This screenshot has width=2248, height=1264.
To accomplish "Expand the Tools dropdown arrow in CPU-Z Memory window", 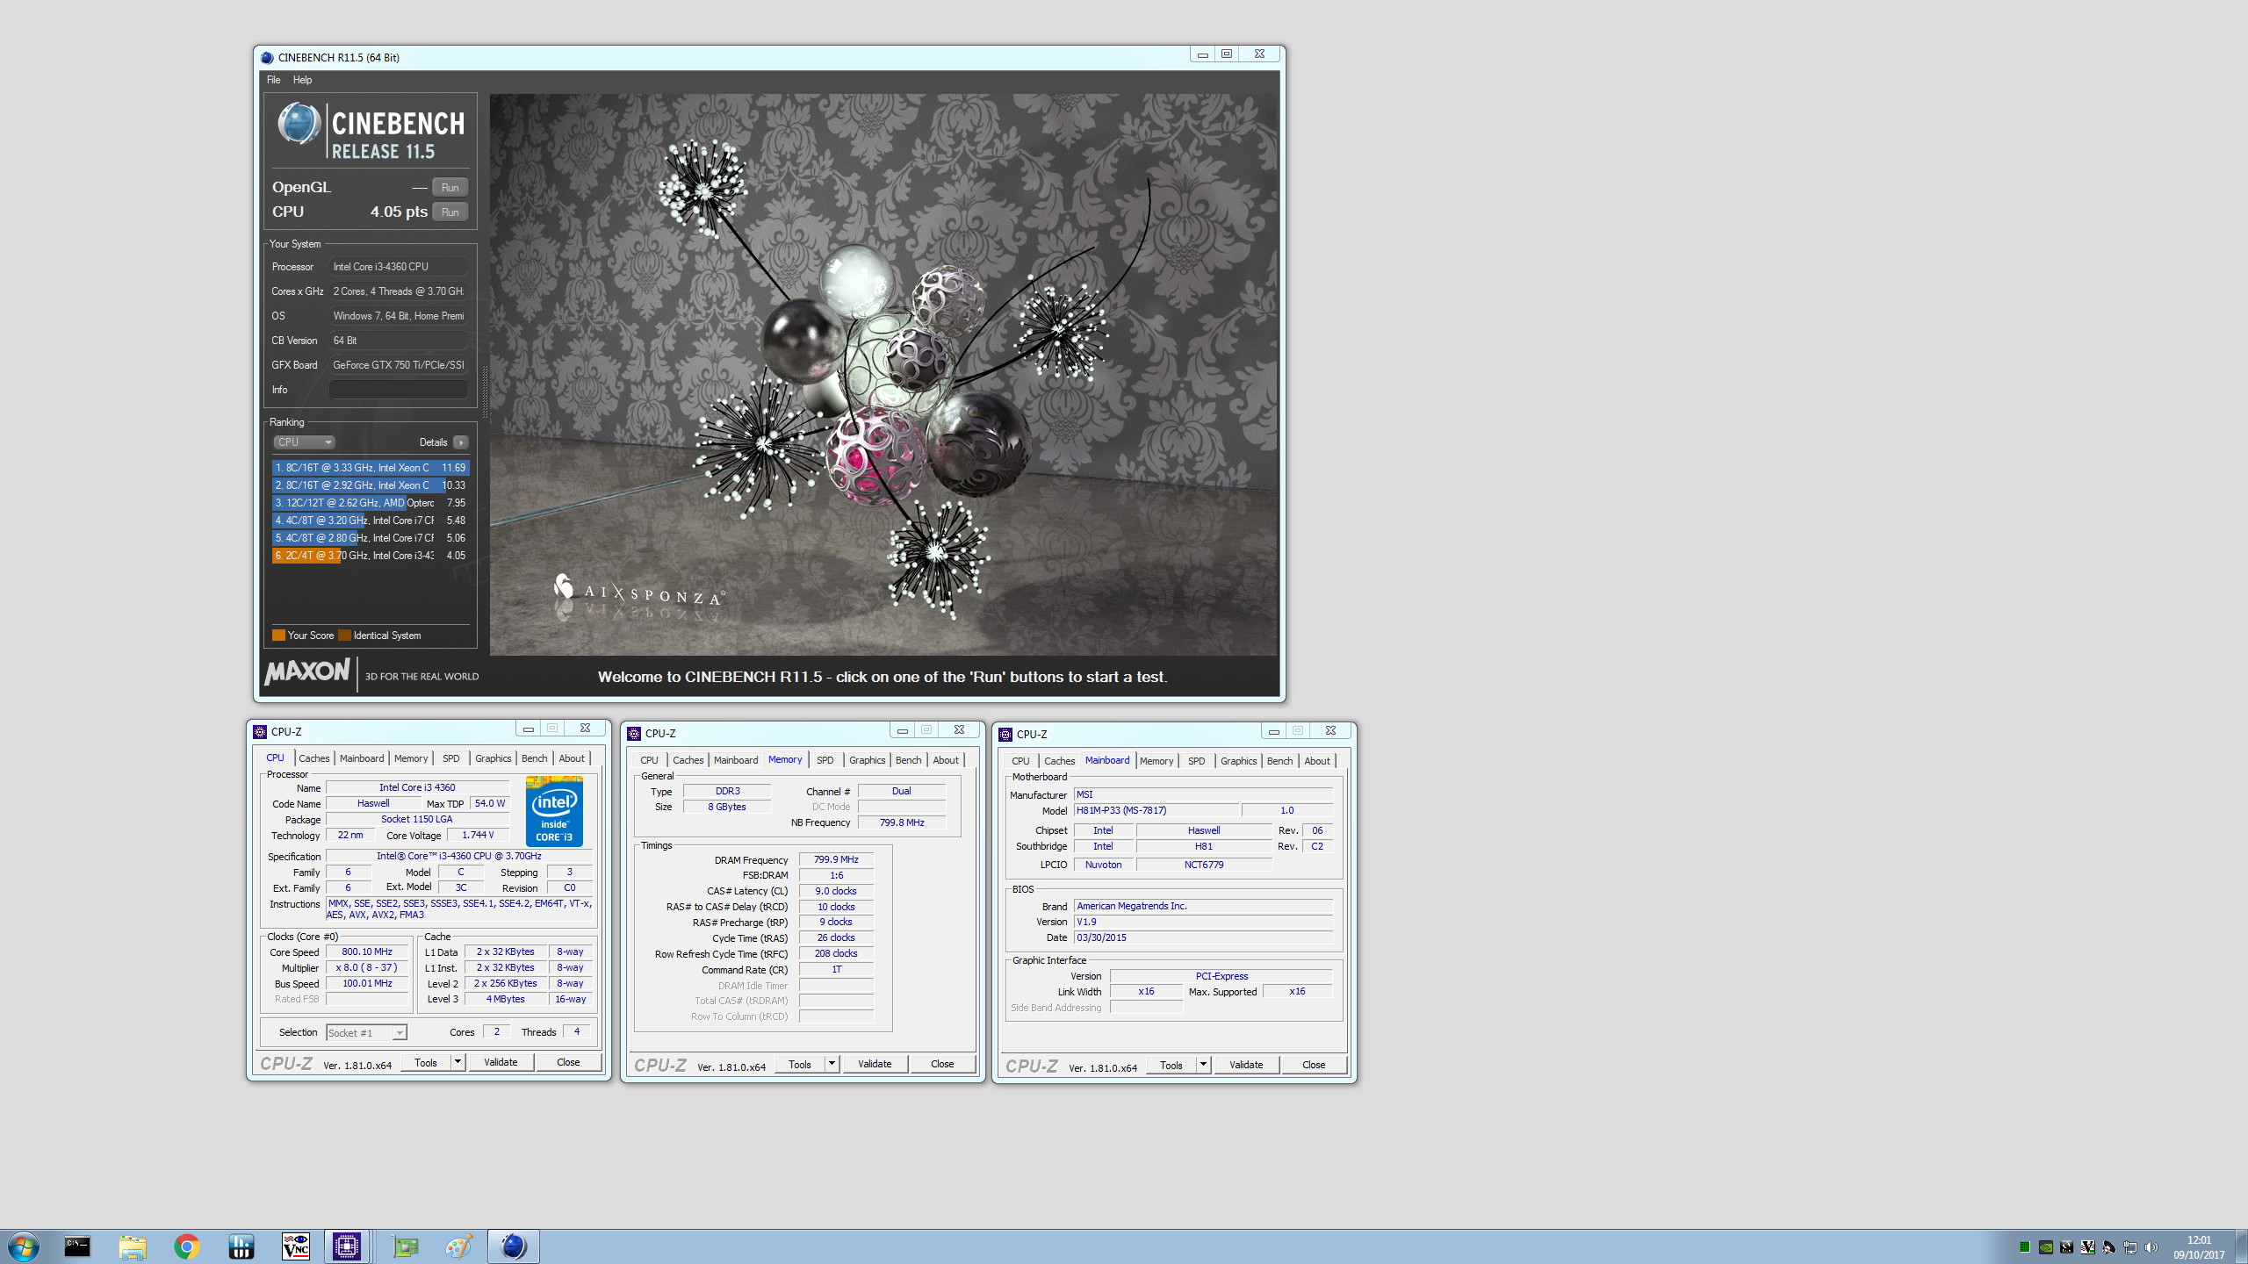I will [x=832, y=1064].
